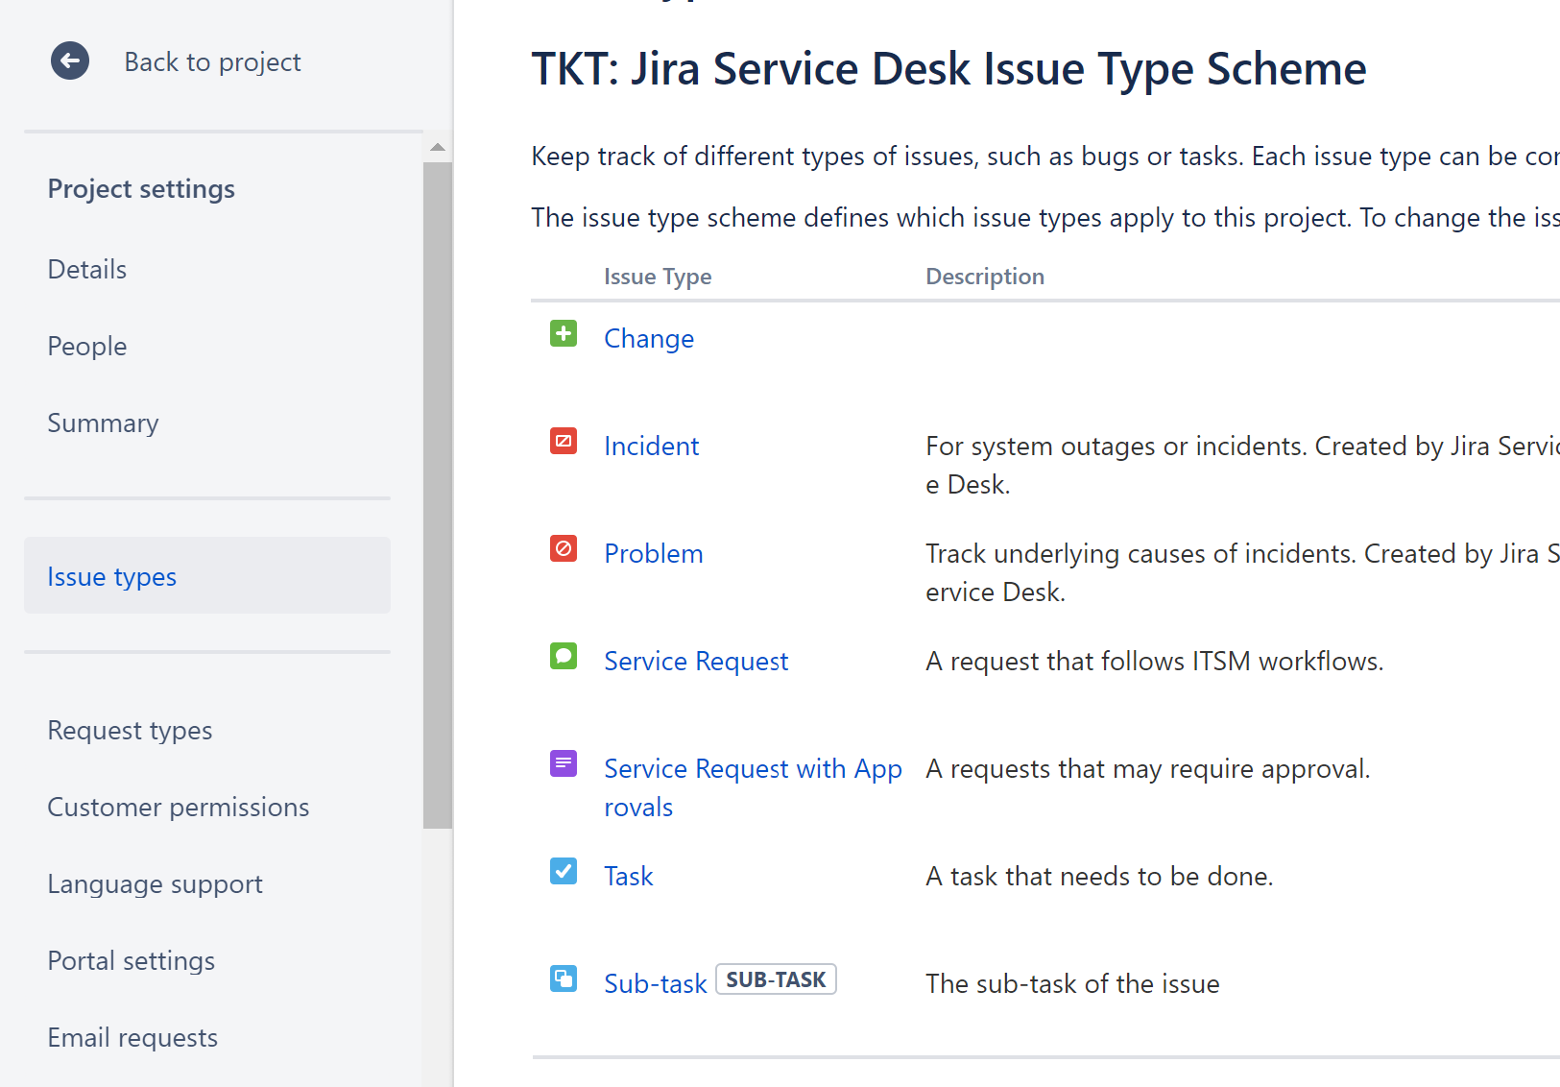1560x1087 pixels.
Task: Open Portal settings page
Action: (132, 961)
